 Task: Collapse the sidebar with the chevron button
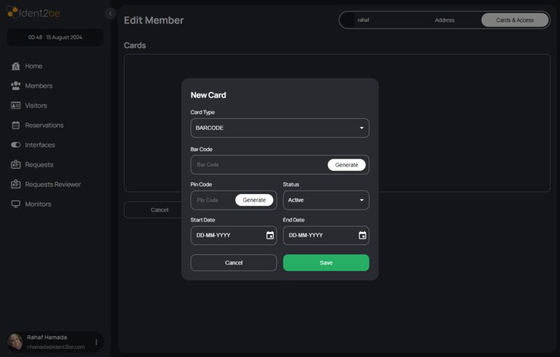(111, 13)
